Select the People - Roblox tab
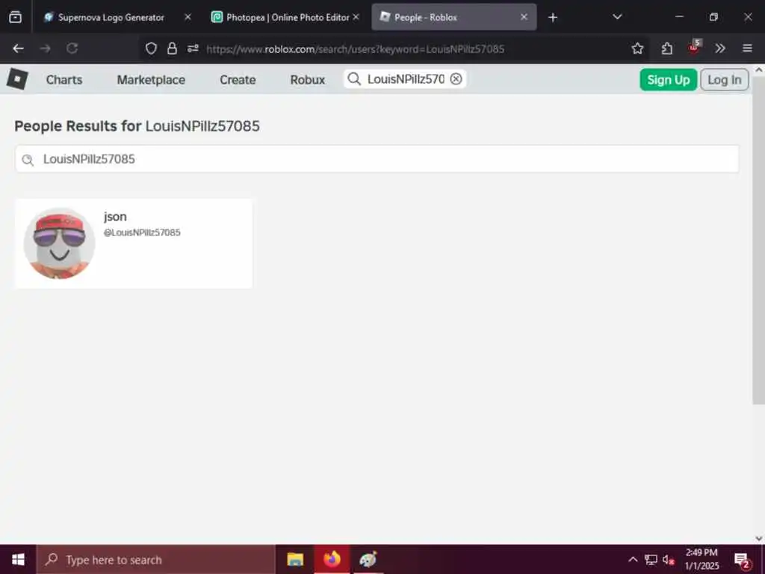This screenshot has width=765, height=574. point(454,17)
